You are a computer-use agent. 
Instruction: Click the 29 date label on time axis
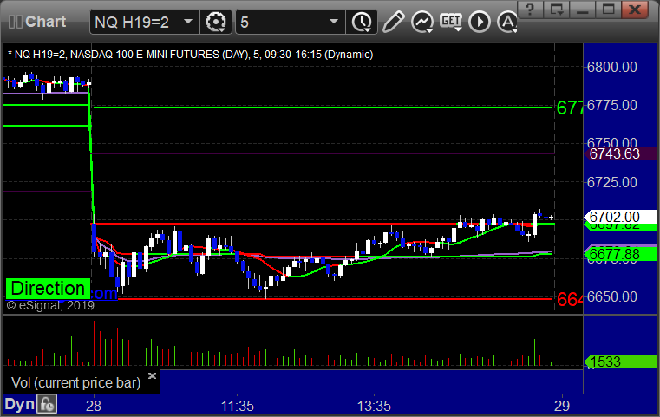pyautogui.click(x=562, y=406)
